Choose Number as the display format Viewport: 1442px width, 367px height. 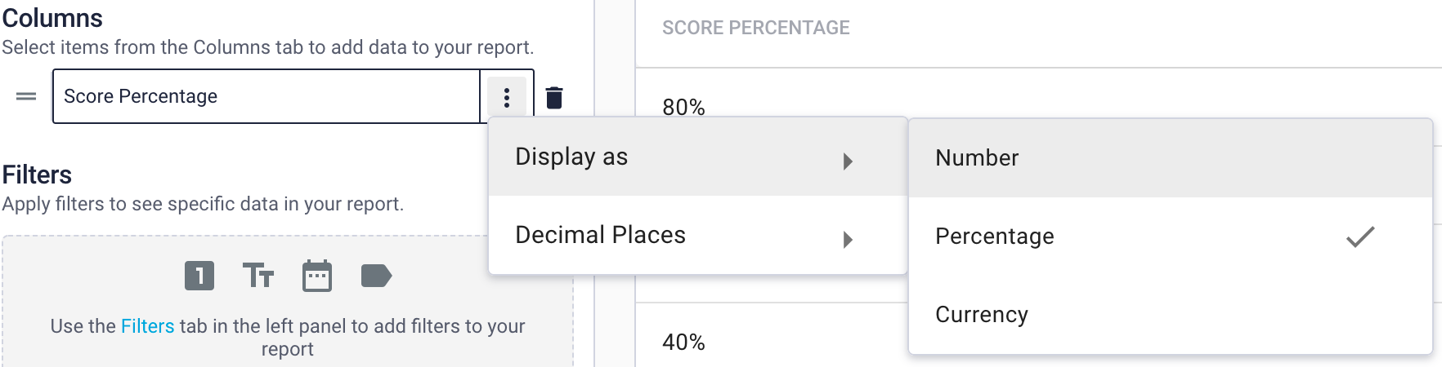click(x=1171, y=158)
